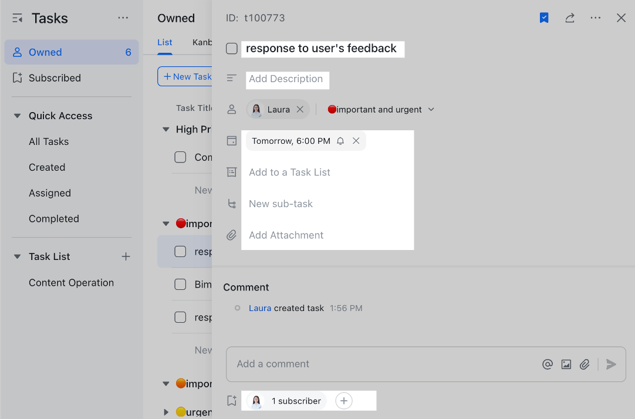This screenshot has height=419, width=635.
Task: Select 'Completed' in the sidebar
Action: (53, 218)
